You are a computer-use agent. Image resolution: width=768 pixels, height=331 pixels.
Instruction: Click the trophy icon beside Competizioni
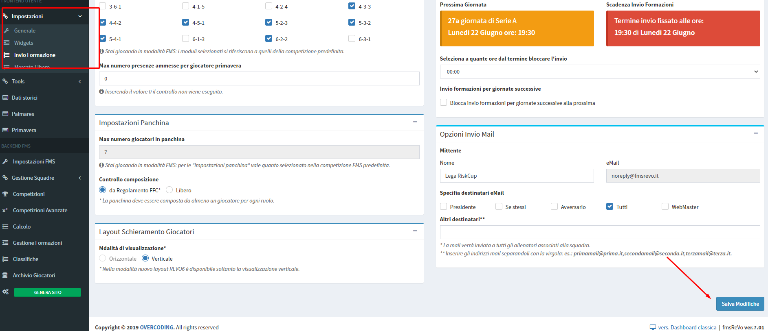point(5,194)
